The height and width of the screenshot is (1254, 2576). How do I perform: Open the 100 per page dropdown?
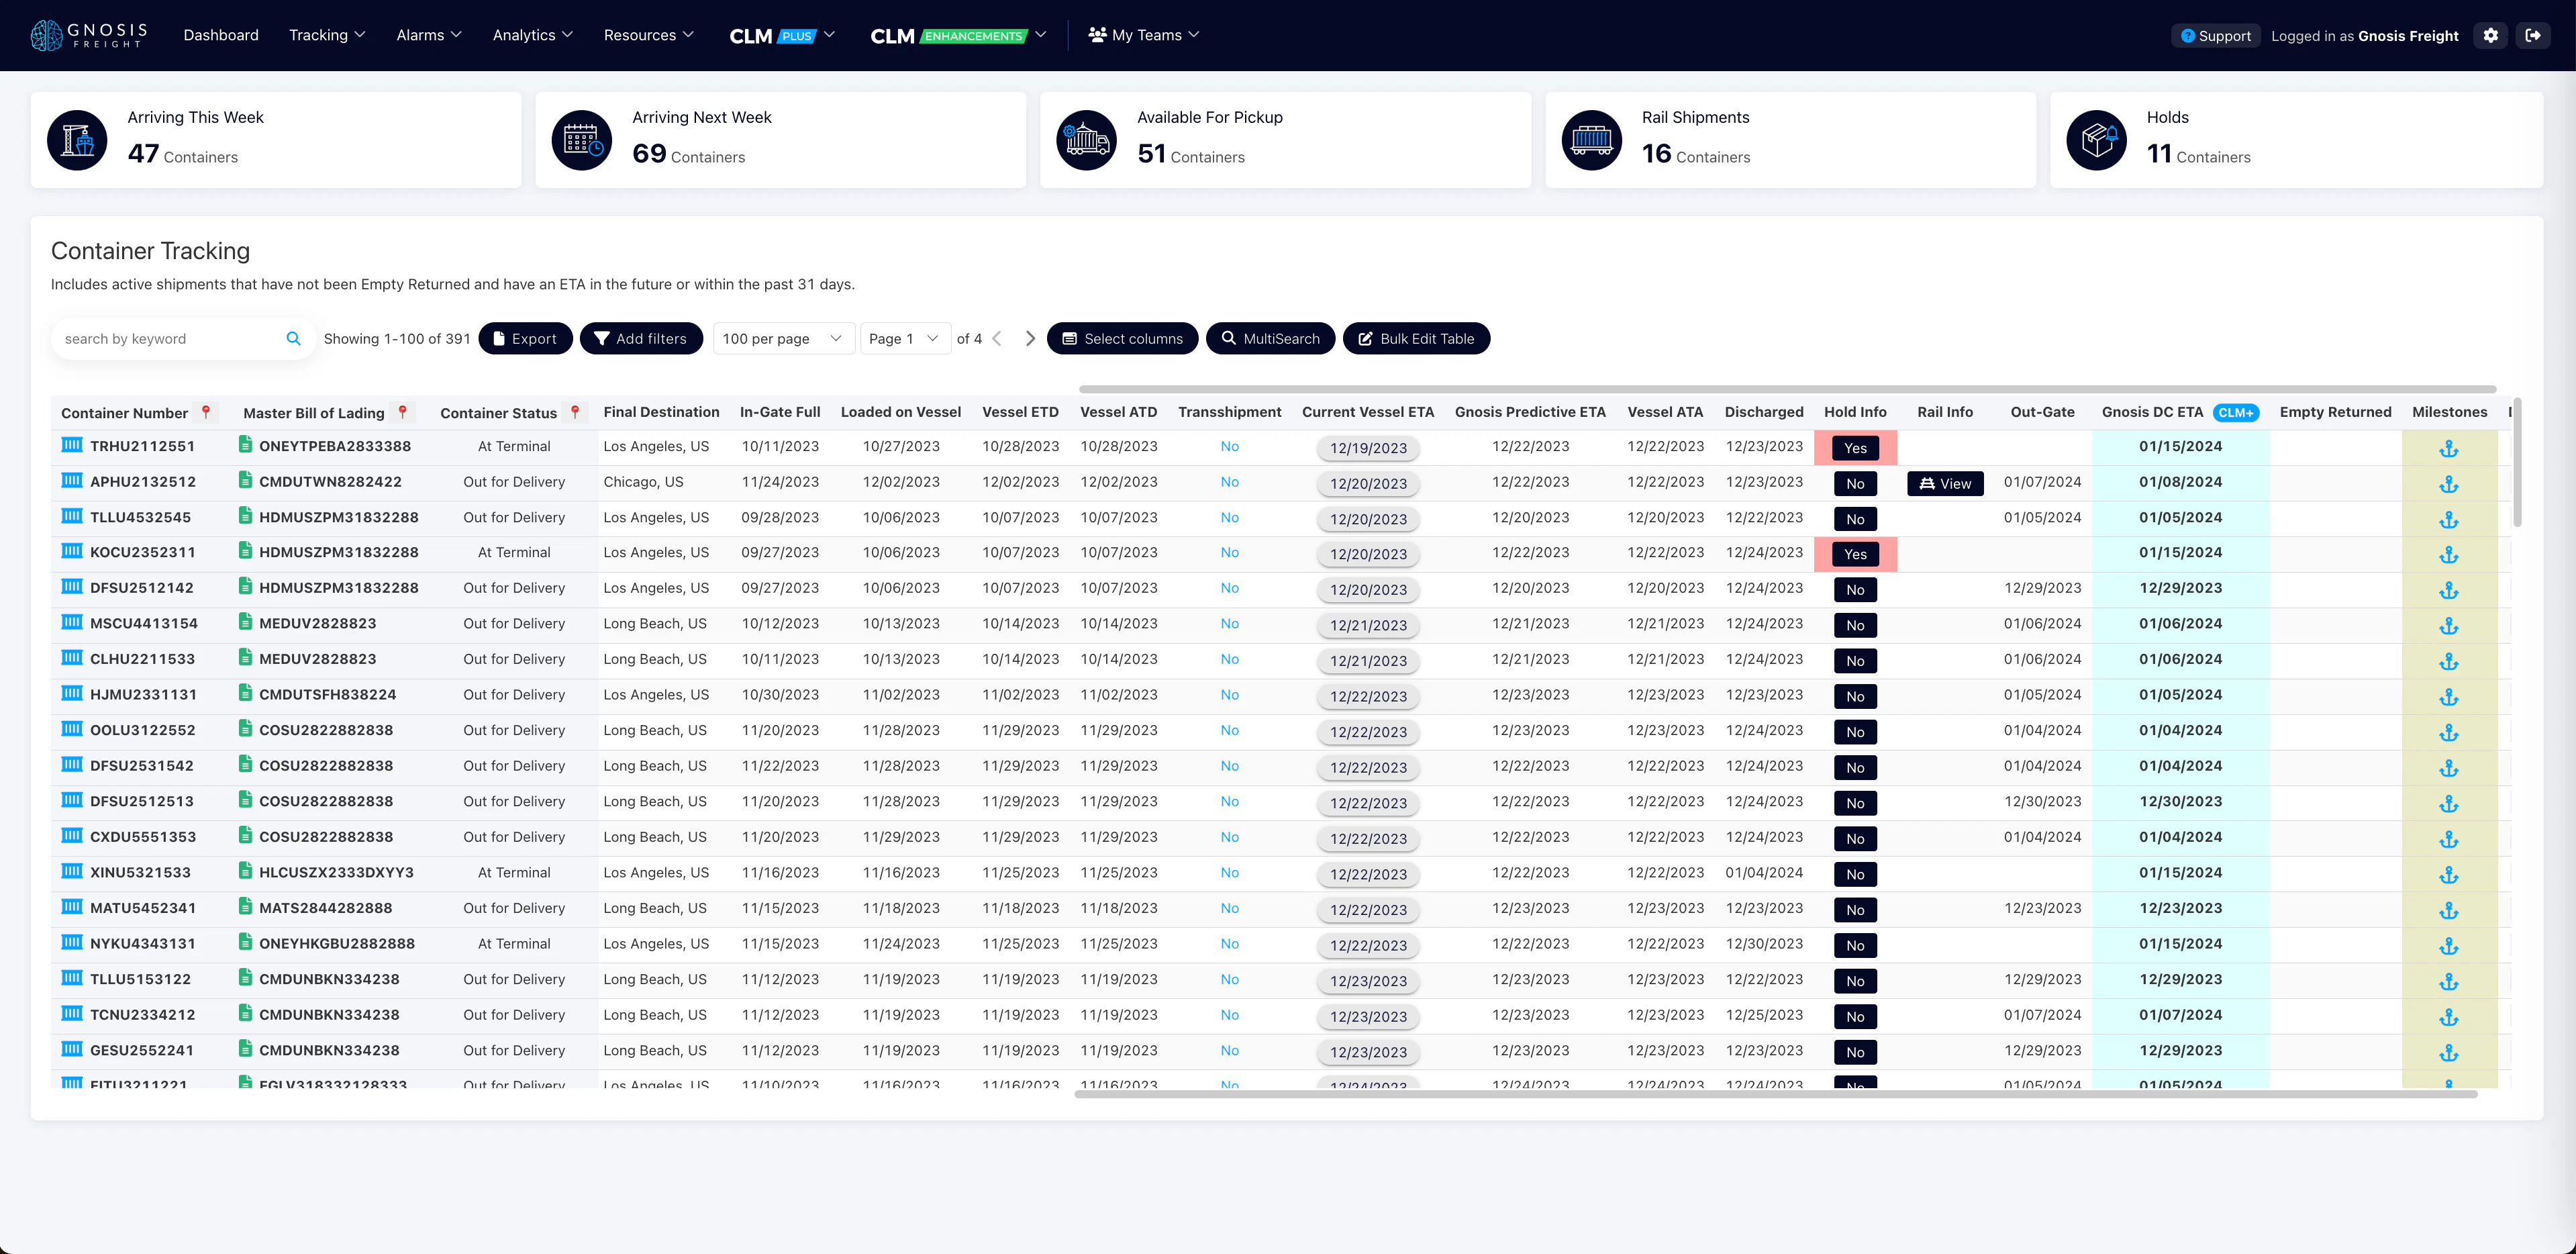pos(783,338)
